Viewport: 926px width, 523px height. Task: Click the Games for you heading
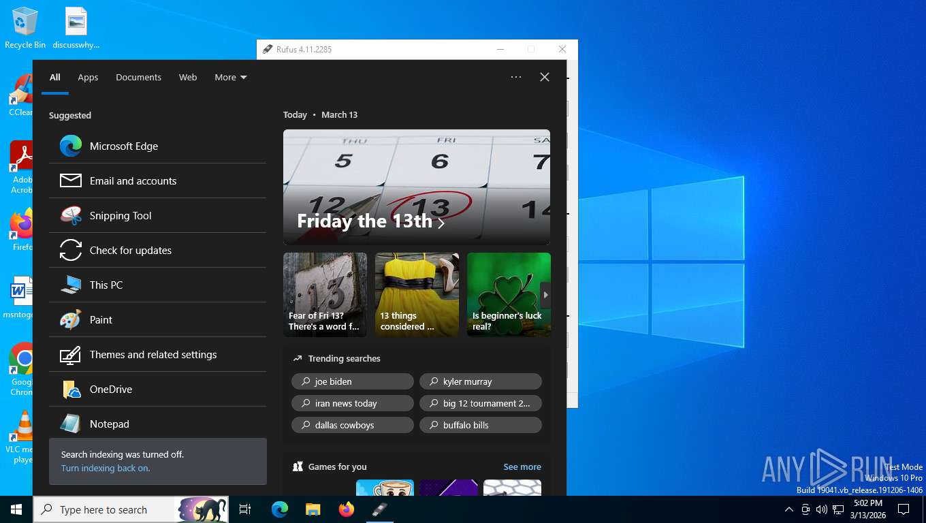click(337, 466)
